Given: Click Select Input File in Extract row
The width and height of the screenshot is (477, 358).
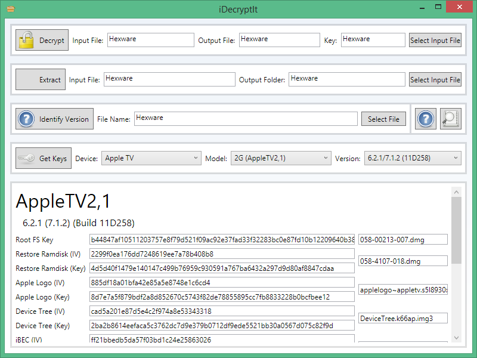Looking at the screenshot, I should click(x=435, y=79).
